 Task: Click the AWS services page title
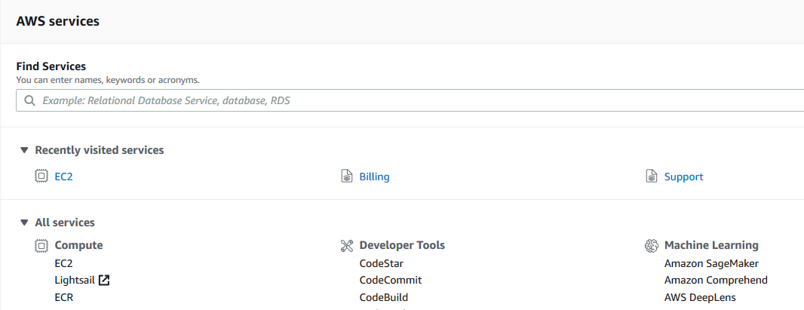[58, 22]
